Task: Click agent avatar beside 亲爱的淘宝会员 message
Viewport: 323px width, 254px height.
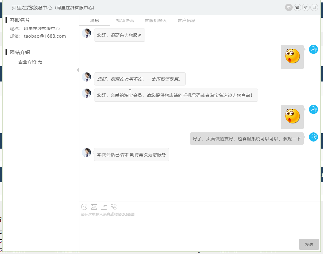Action: pos(86,93)
